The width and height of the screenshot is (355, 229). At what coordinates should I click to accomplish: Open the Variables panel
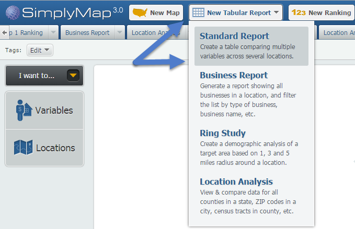(x=44, y=110)
